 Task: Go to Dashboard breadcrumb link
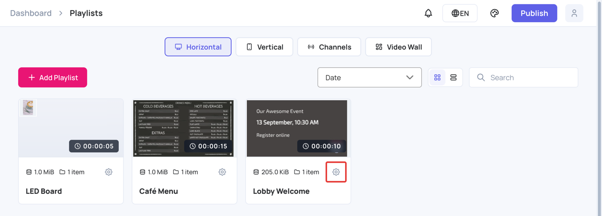[31, 13]
